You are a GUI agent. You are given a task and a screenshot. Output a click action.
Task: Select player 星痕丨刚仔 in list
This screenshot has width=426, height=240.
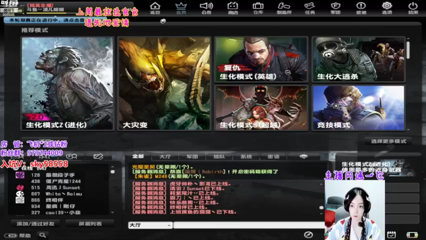coord(60,206)
